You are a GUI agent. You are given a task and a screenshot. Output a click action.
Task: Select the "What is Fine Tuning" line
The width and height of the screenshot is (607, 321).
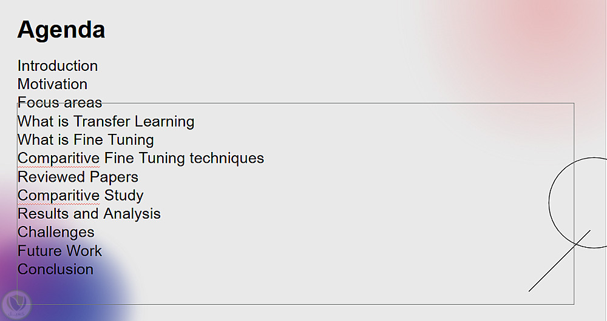86,140
